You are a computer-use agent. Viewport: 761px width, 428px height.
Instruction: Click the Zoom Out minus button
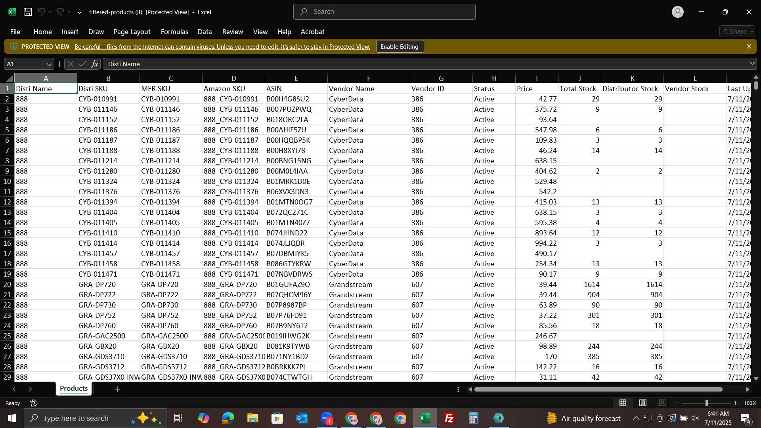point(677,403)
